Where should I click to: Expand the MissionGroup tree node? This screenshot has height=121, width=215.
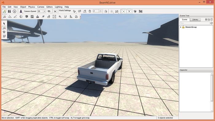click(x=181, y=27)
